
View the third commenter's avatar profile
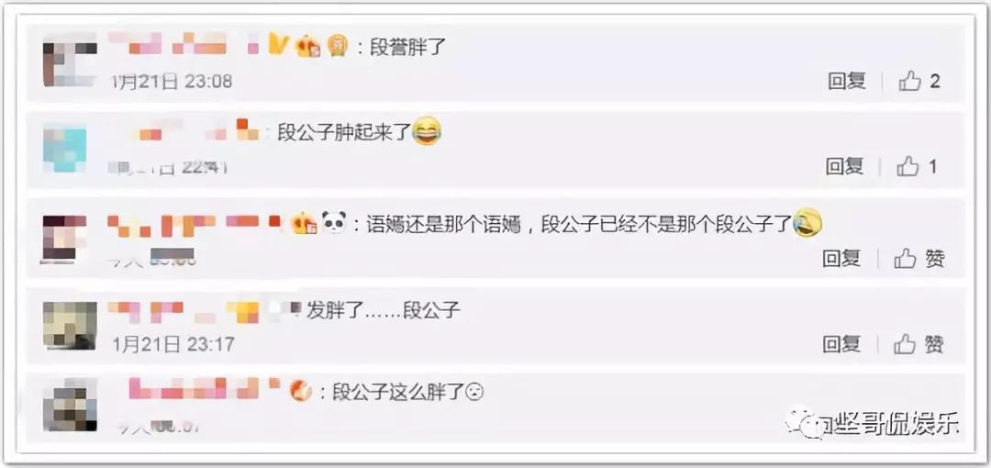(64, 239)
